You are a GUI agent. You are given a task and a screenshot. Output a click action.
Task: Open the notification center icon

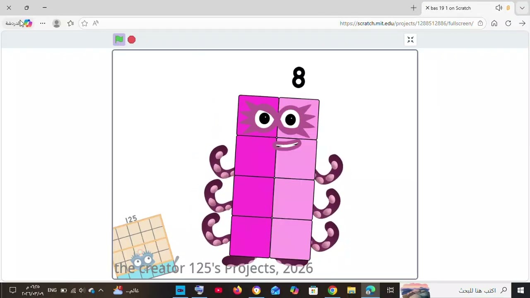point(12,291)
